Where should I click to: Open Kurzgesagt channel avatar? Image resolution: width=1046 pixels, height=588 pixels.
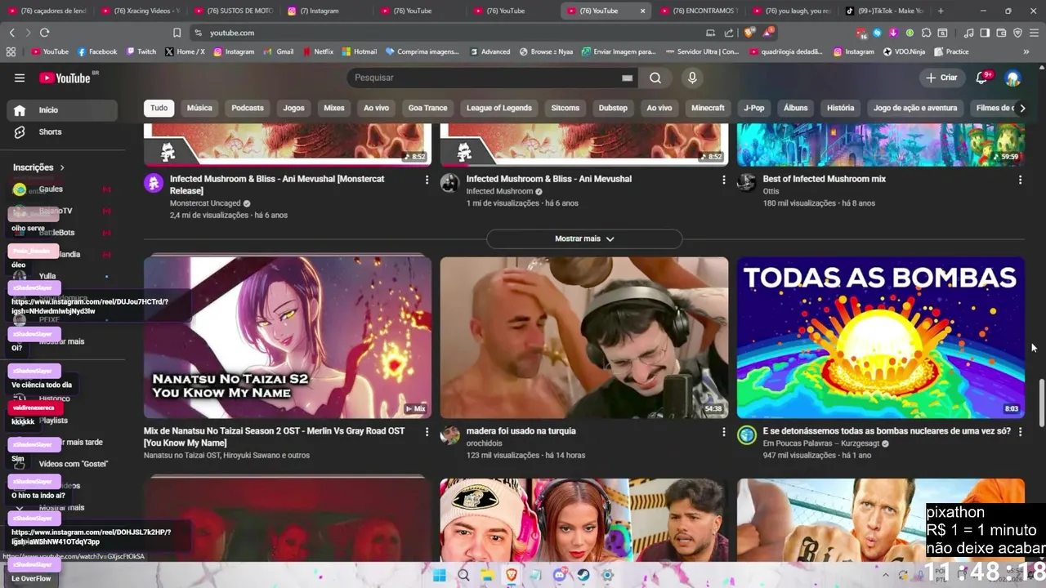point(747,435)
